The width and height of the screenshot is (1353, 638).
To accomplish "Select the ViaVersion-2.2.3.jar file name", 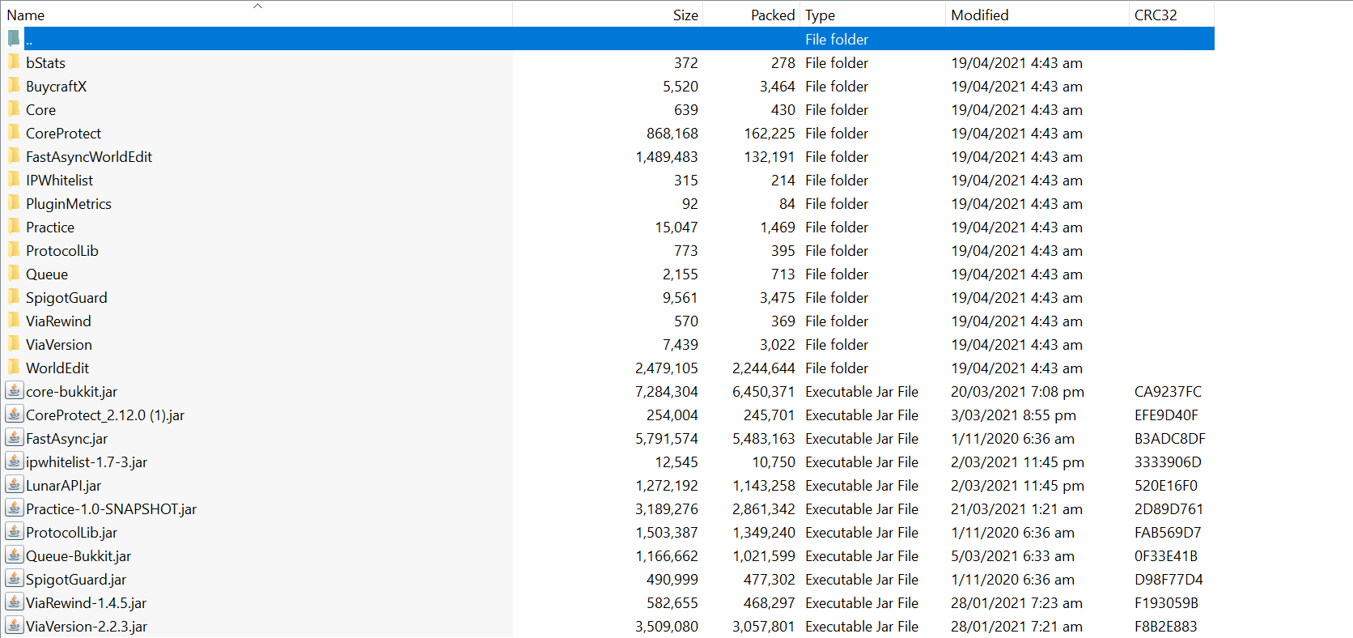I will click(x=87, y=627).
